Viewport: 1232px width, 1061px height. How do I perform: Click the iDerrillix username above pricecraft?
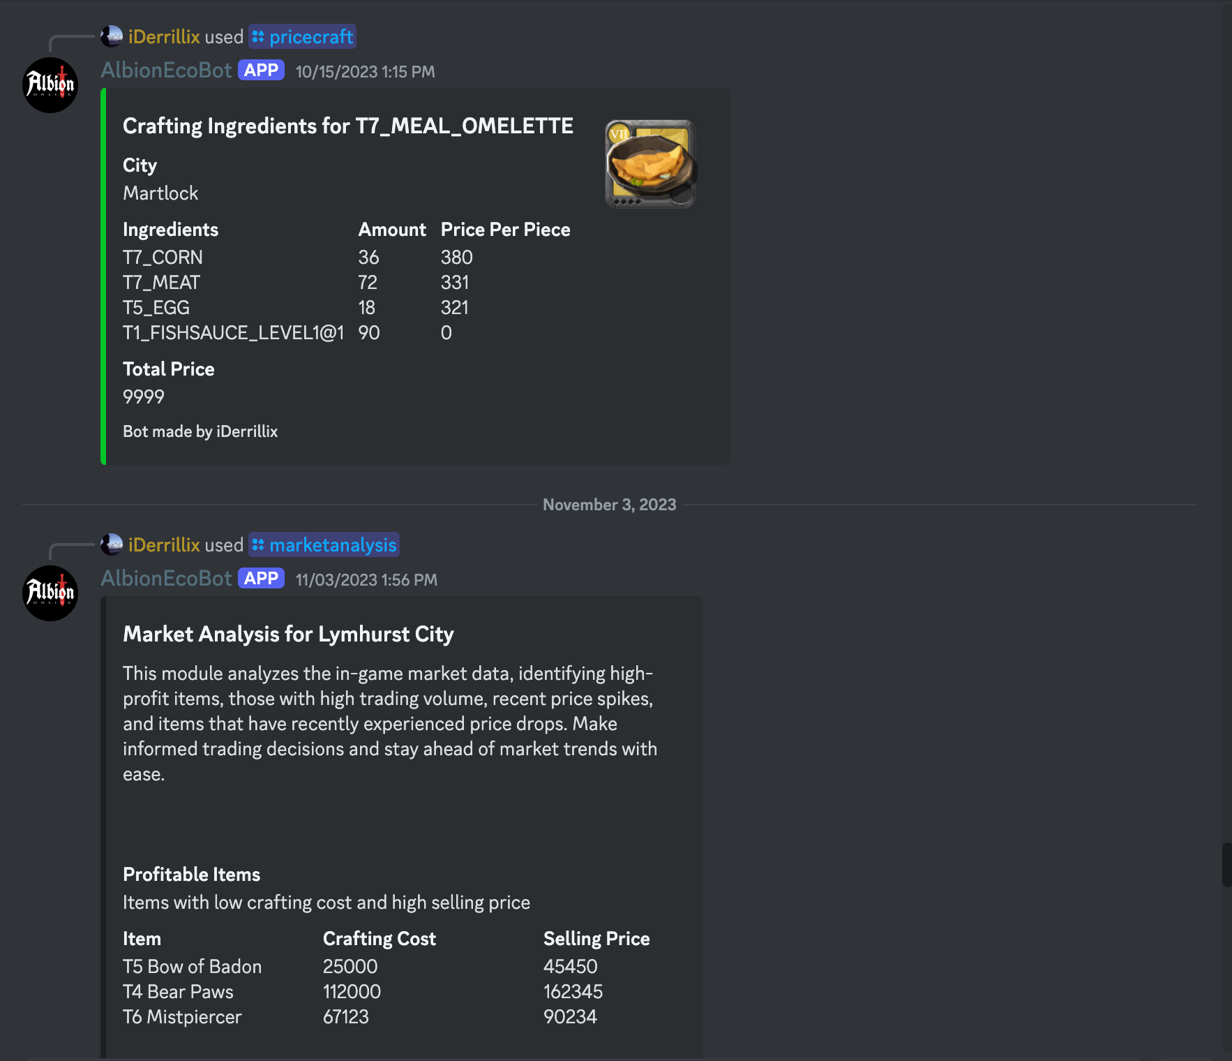tap(164, 37)
